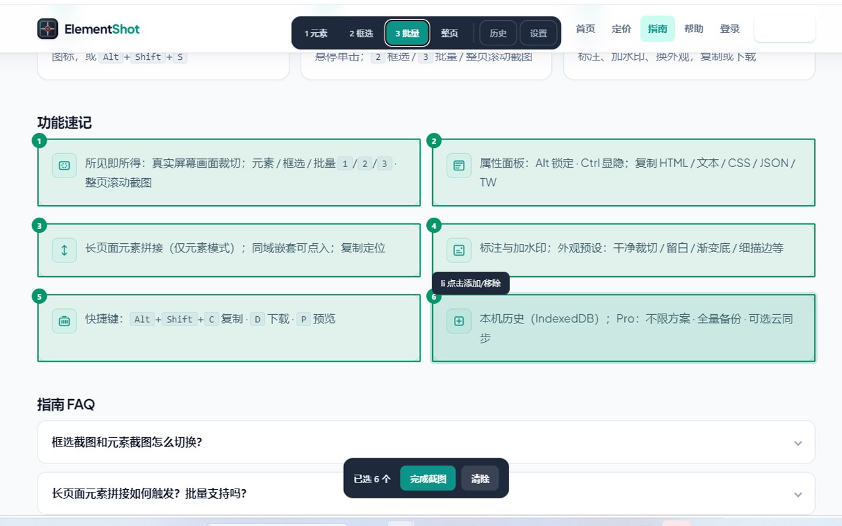Expand 框选截图和元素截图怎么切换 FAQ

426,442
